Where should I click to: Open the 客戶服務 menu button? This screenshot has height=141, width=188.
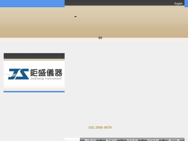coord(132,139)
